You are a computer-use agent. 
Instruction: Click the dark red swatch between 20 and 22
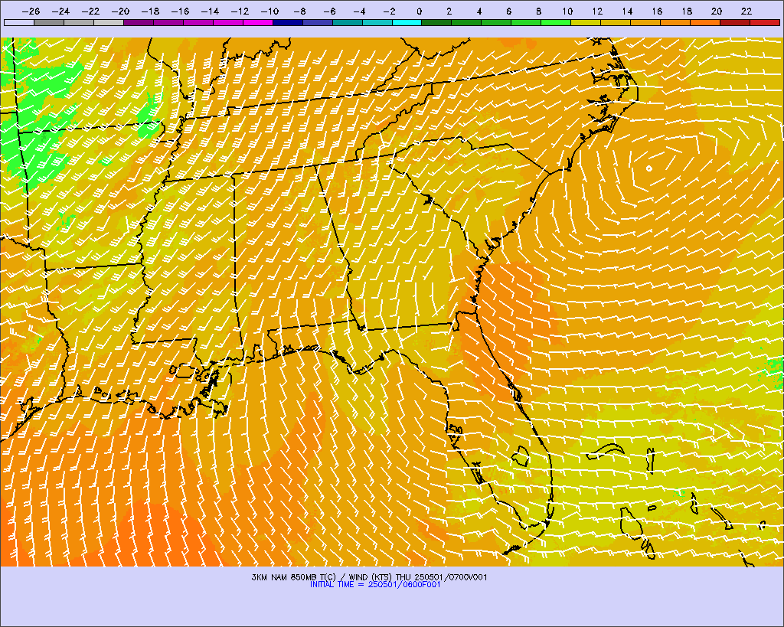tap(735, 22)
